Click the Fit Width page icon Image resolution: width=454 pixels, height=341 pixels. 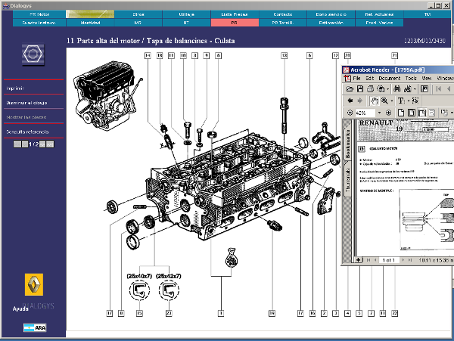tap(422, 113)
